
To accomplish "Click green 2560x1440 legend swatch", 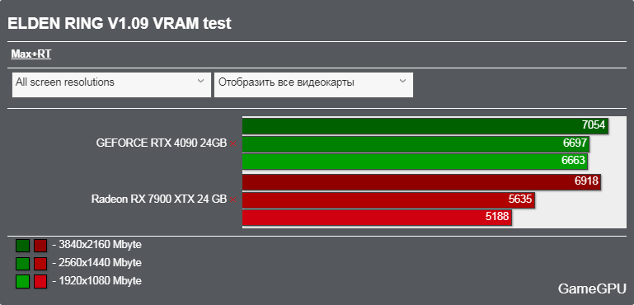I will (22, 264).
